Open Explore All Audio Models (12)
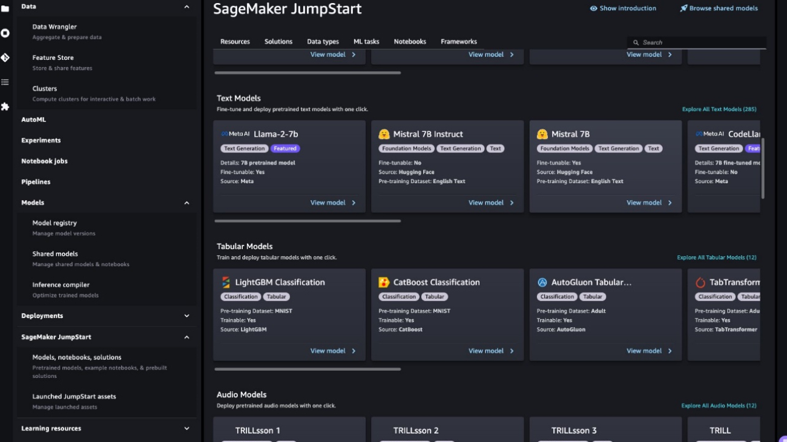787x442 pixels. coord(719,406)
